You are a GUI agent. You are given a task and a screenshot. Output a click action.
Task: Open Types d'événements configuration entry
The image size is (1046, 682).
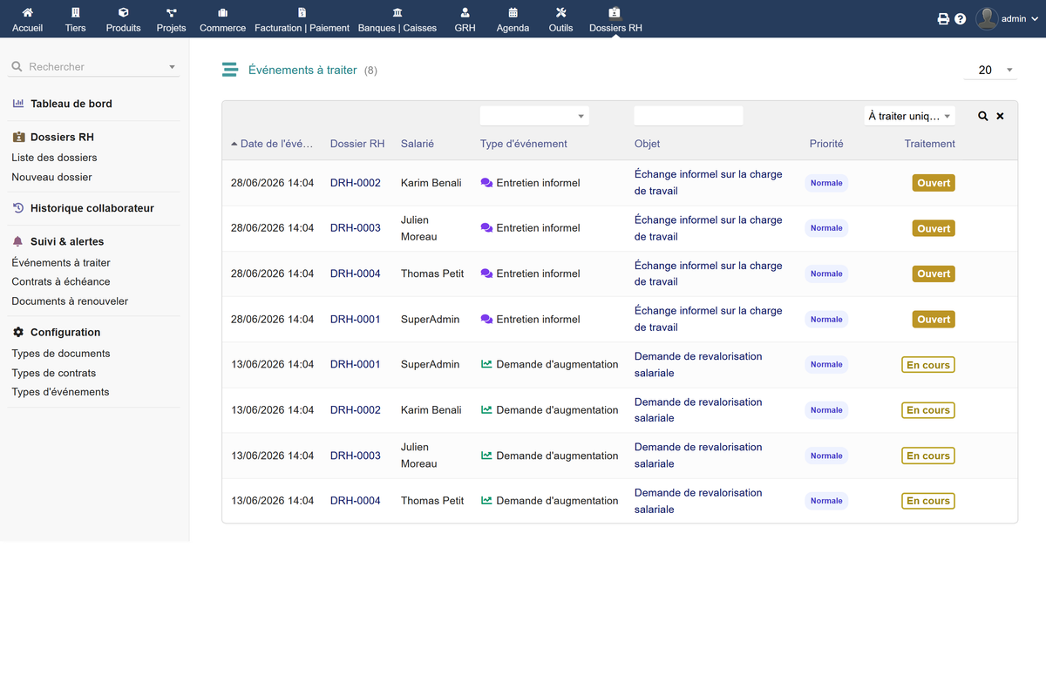point(60,392)
